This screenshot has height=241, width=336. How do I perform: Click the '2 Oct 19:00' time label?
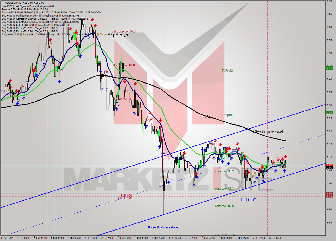[108, 238]
